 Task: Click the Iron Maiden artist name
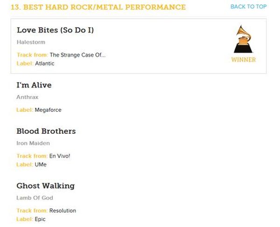(x=33, y=143)
